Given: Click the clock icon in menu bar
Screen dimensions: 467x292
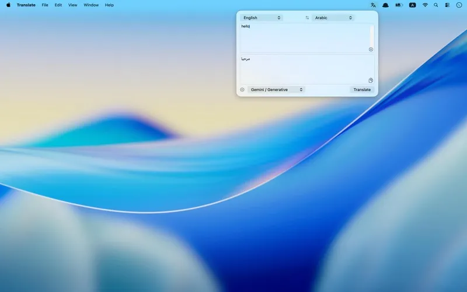Looking at the screenshot, I should click(x=459, y=5).
